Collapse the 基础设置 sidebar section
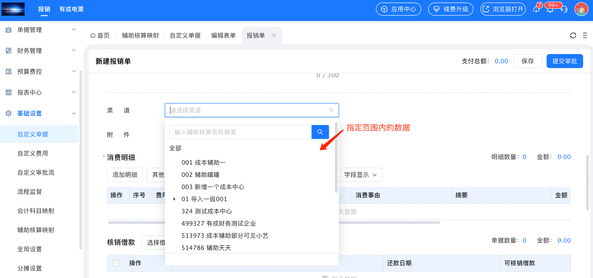 coord(74,114)
